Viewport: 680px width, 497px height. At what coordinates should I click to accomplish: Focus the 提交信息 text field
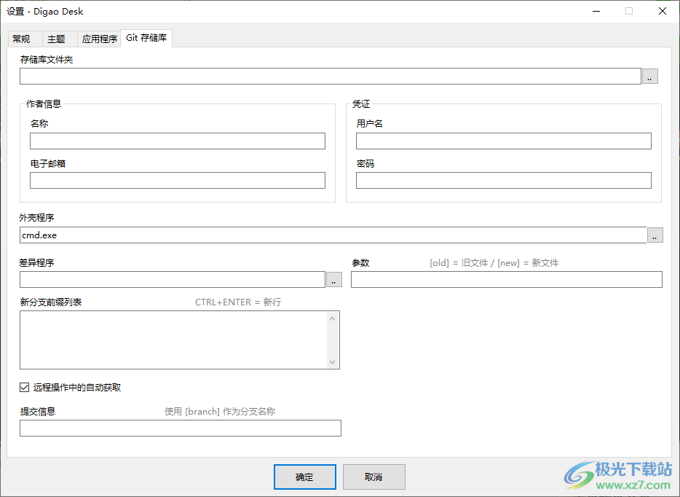180,428
